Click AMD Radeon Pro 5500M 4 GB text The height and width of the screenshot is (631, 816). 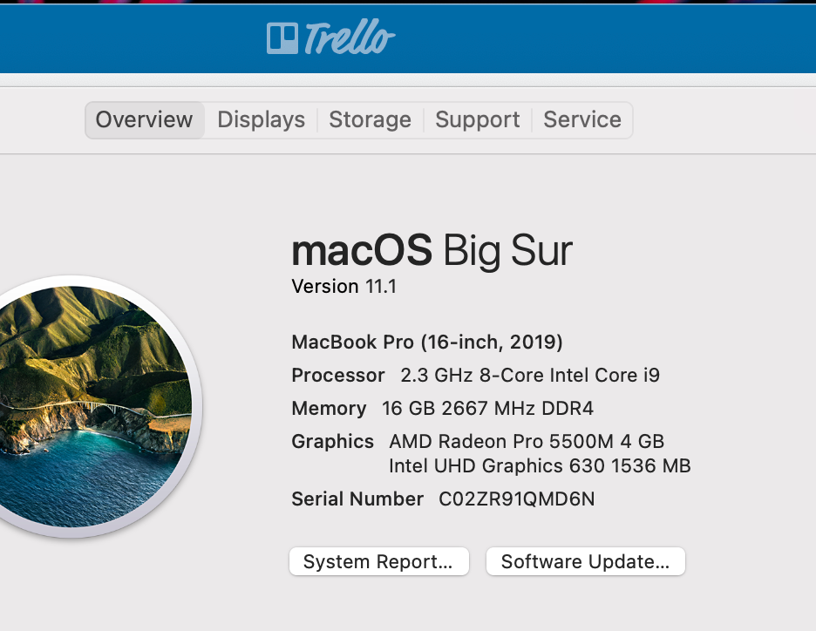point(527,441)
